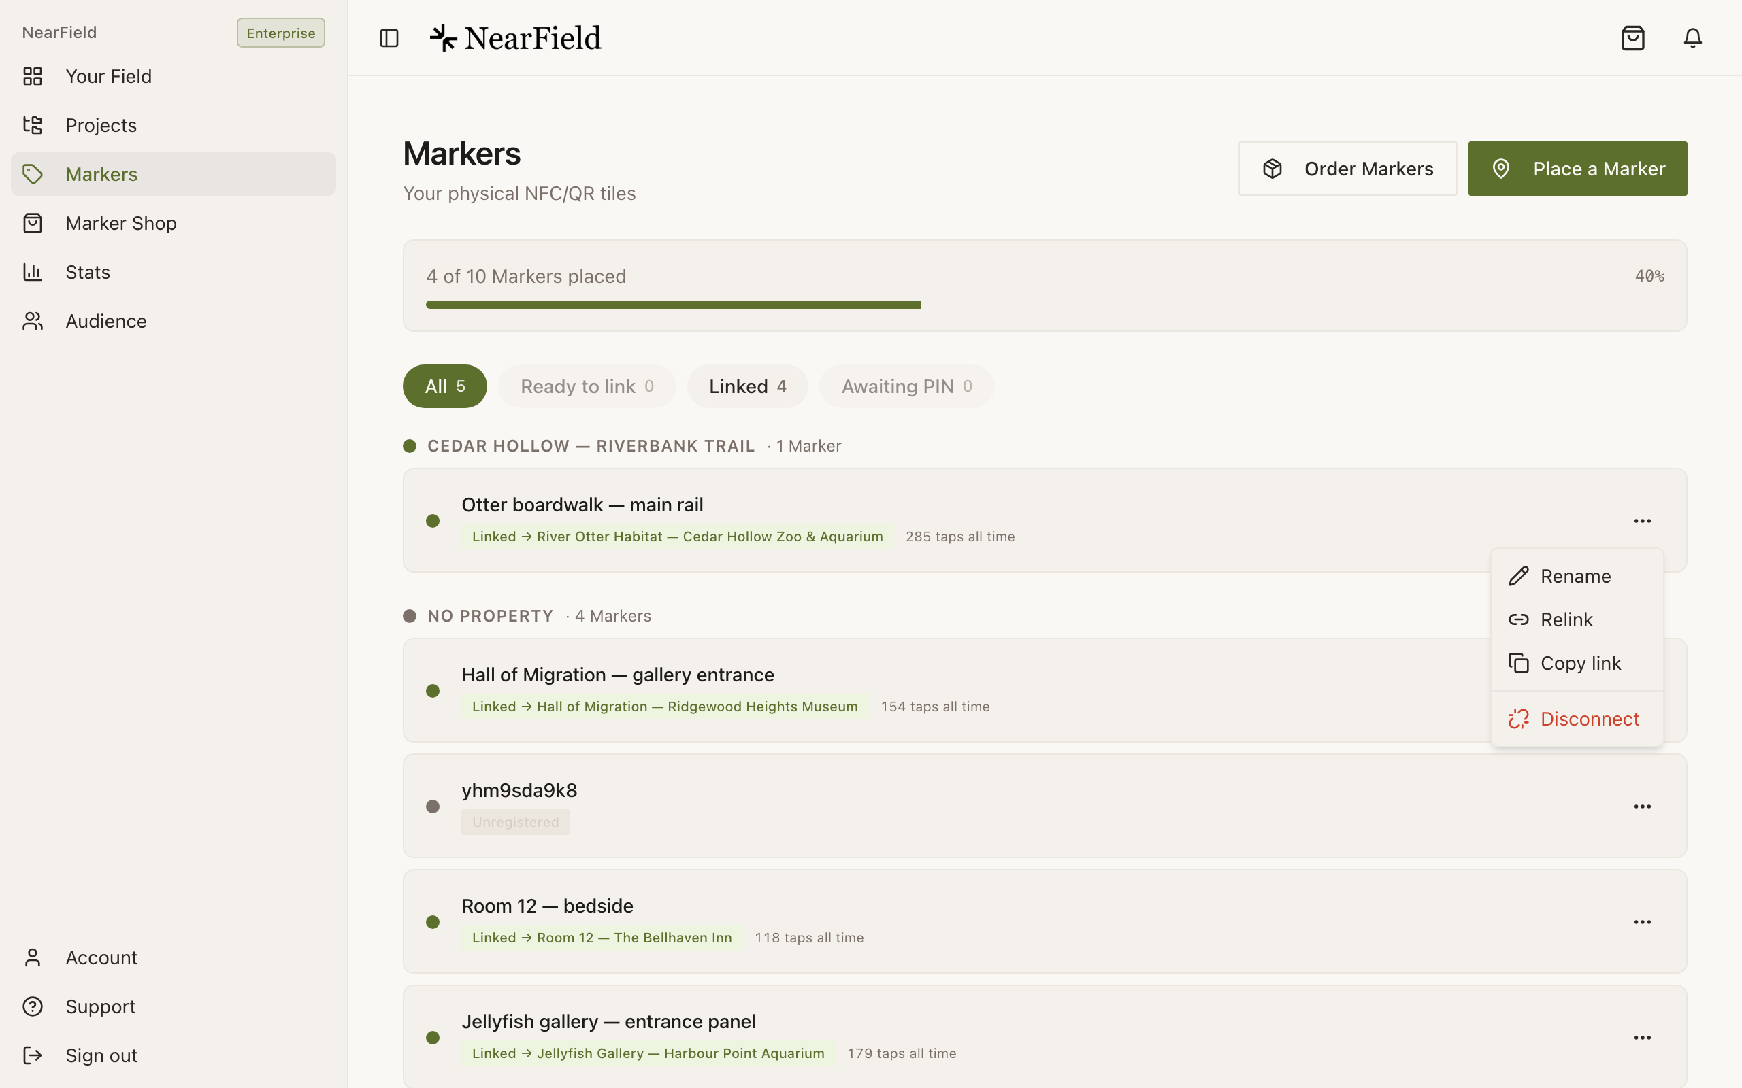Choose Disconnect from the menu
The height and width of the screenshot is (1088, 1742).
(x=1577, y=719)
